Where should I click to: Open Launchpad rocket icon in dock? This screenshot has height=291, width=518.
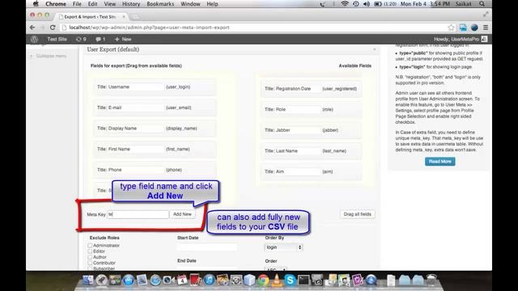101,280
